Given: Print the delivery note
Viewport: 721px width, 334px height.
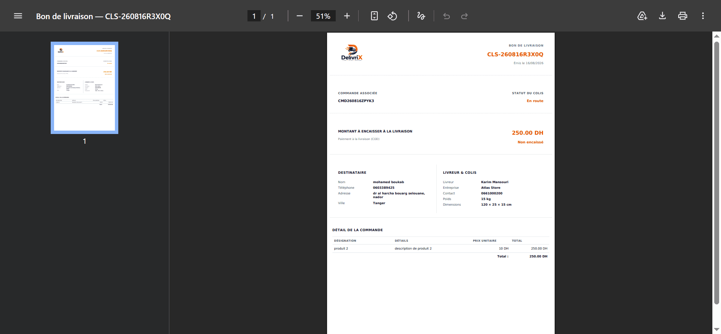Looking at the screenshot, I should point(683,16).
